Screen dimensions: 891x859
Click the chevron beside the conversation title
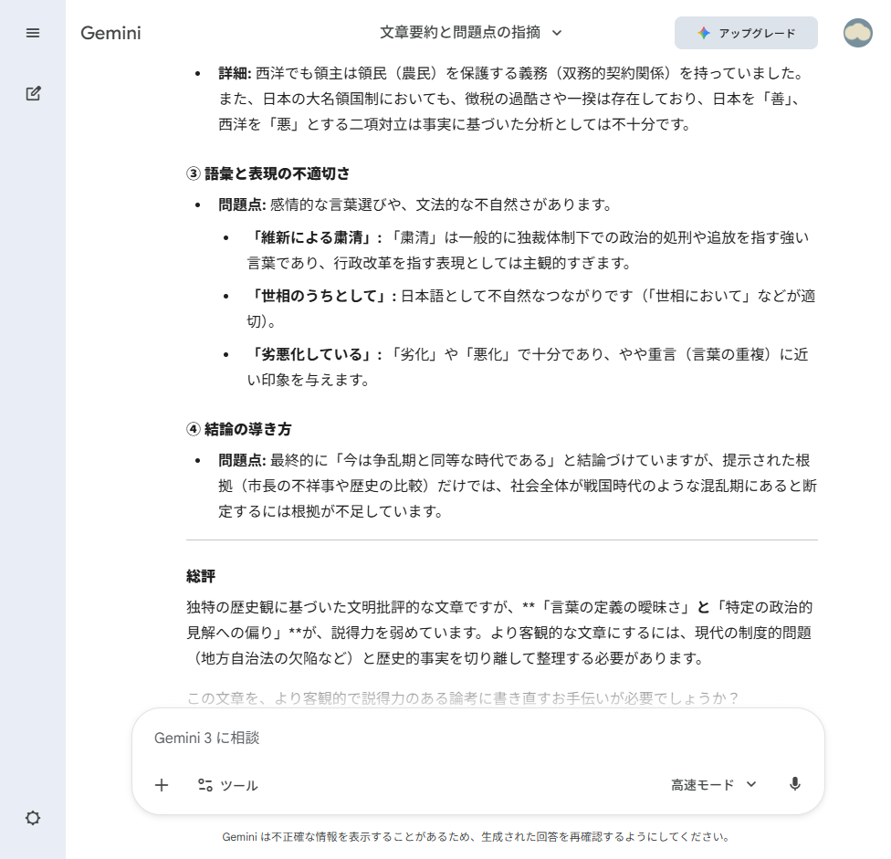[x=557, y=33]
